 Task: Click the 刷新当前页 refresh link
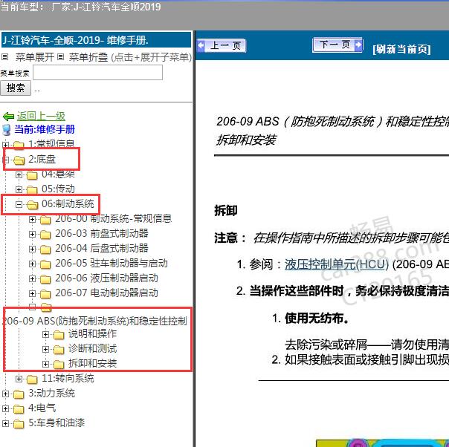pos(401,49)
